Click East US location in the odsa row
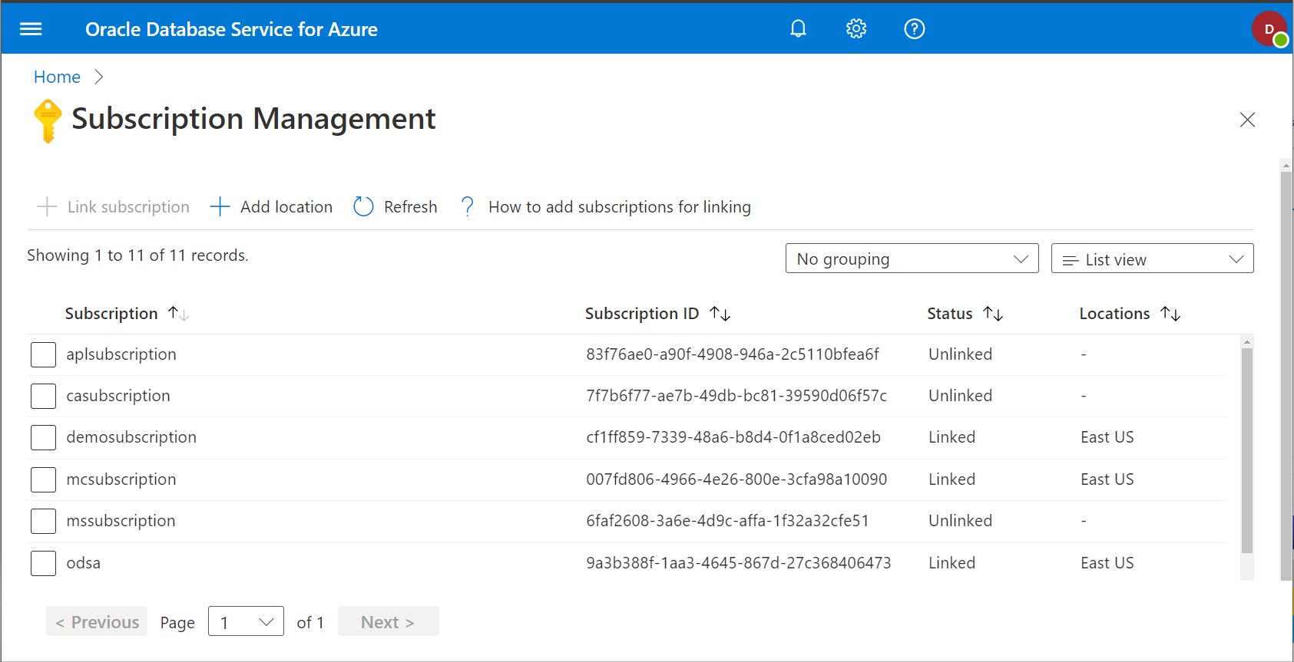Screen dimensions: 1294x662 [x=1107, y=563]
